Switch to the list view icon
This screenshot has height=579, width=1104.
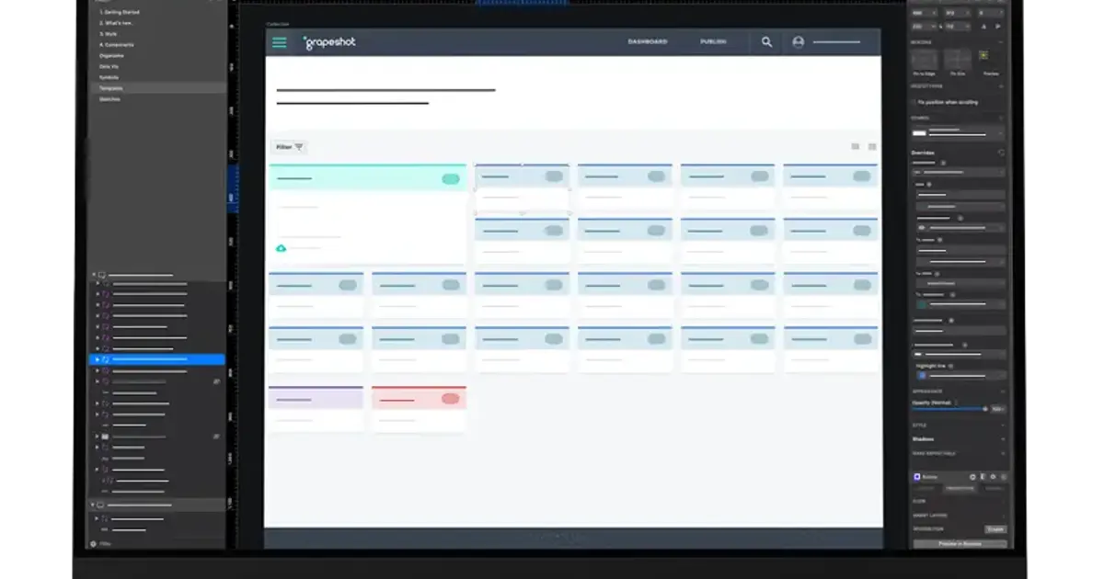tap(856, 147)
